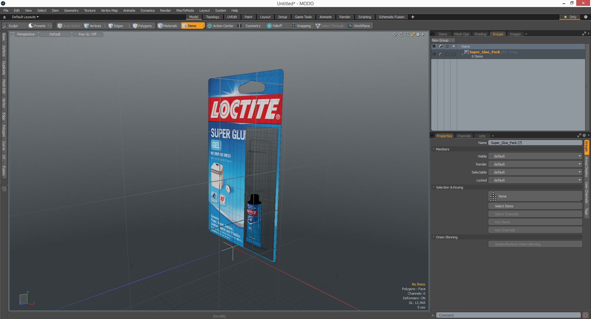This screenshot has width=591, height=319.
Task: Open layout settings gear at top right
Action: (x=586, y=17)
